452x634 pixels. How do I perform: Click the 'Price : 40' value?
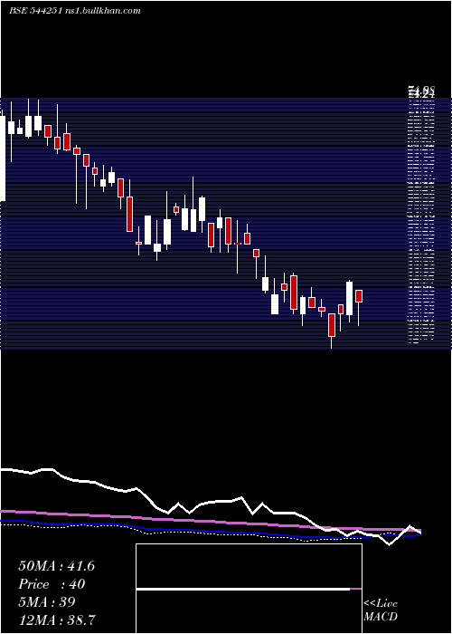(52, 584)
